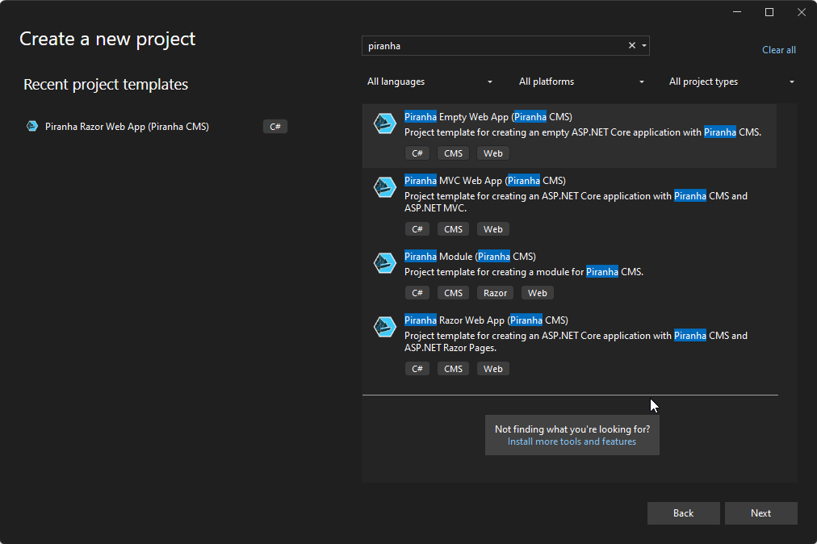
Task: Click the Back button
Action: pos(683,513)
